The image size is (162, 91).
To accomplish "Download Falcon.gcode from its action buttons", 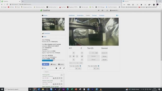I will (54, 78).
